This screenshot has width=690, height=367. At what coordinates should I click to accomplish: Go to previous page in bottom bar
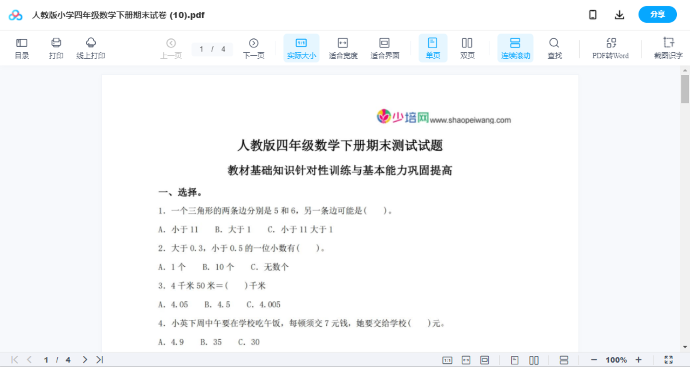pos(29,359)
